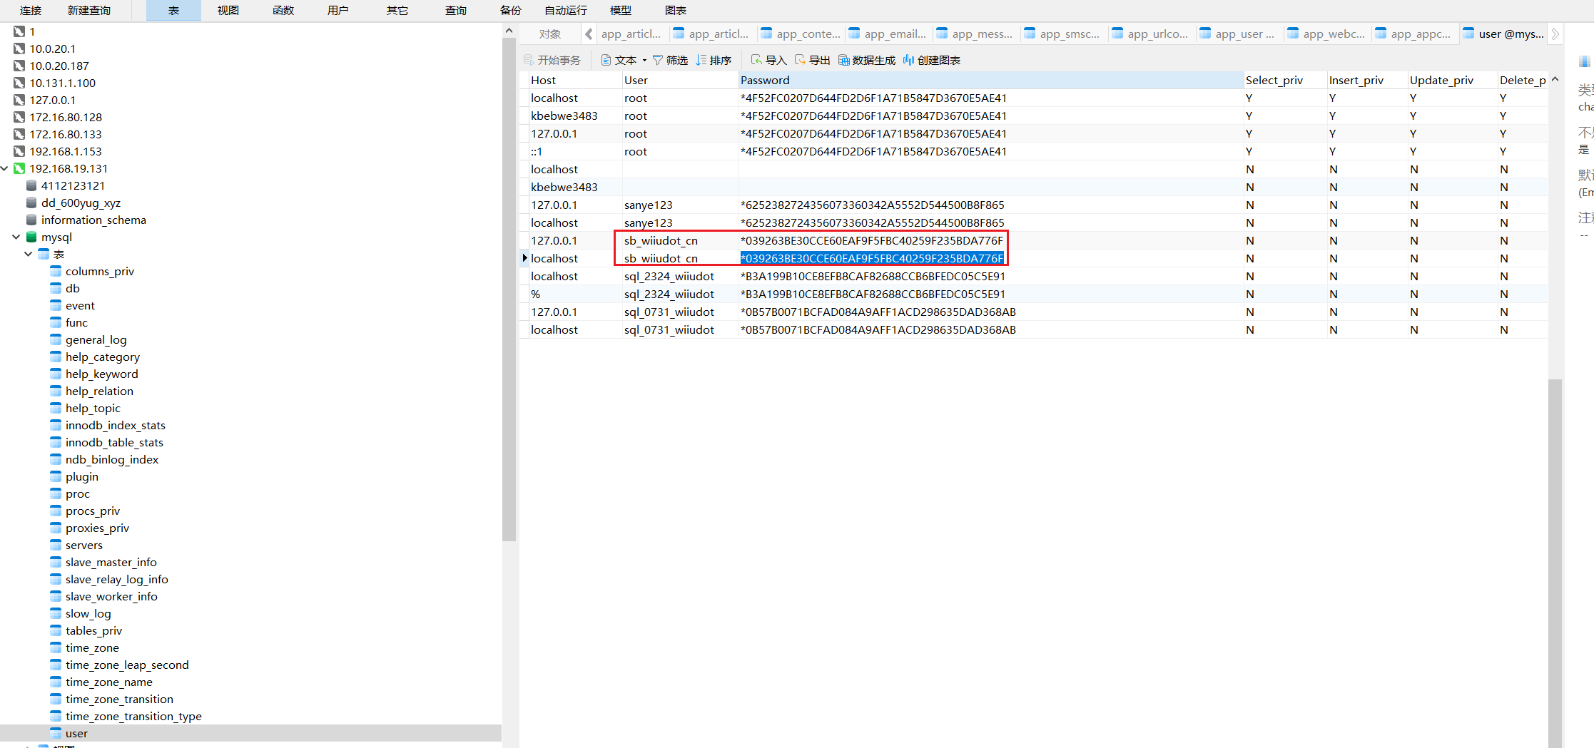This screenshot has height=748, width=1594.
Task: Select the help_topic tree item
Action: pyautogui.click(x=93, y=408)
